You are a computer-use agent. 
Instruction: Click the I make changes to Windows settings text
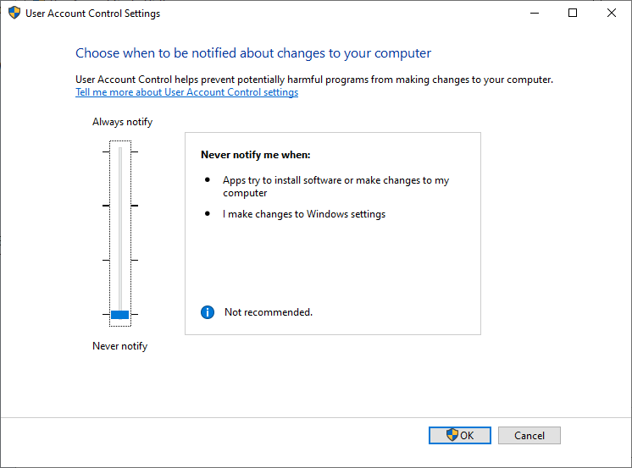click(x=304, y=214)
